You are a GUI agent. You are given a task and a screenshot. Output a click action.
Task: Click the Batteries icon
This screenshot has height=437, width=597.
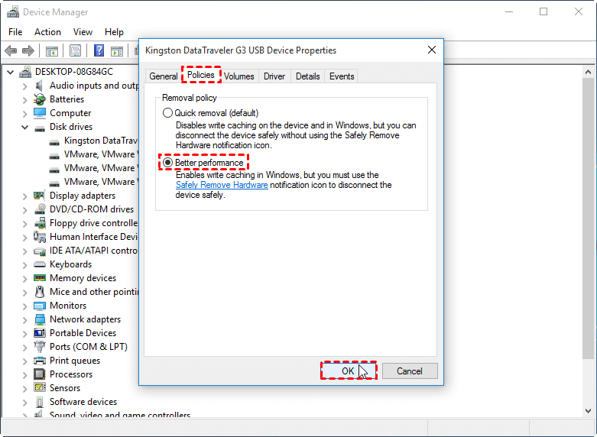coord(39,99)
